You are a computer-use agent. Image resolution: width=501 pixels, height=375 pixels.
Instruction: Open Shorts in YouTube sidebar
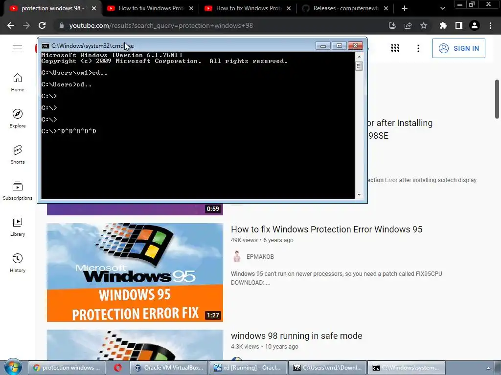coord(18,155)
